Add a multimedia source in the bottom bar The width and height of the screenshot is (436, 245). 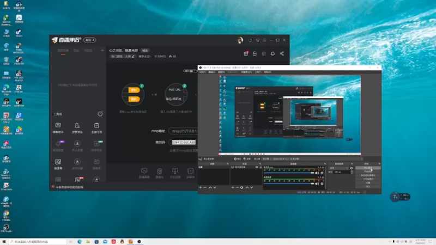point(190,173)
